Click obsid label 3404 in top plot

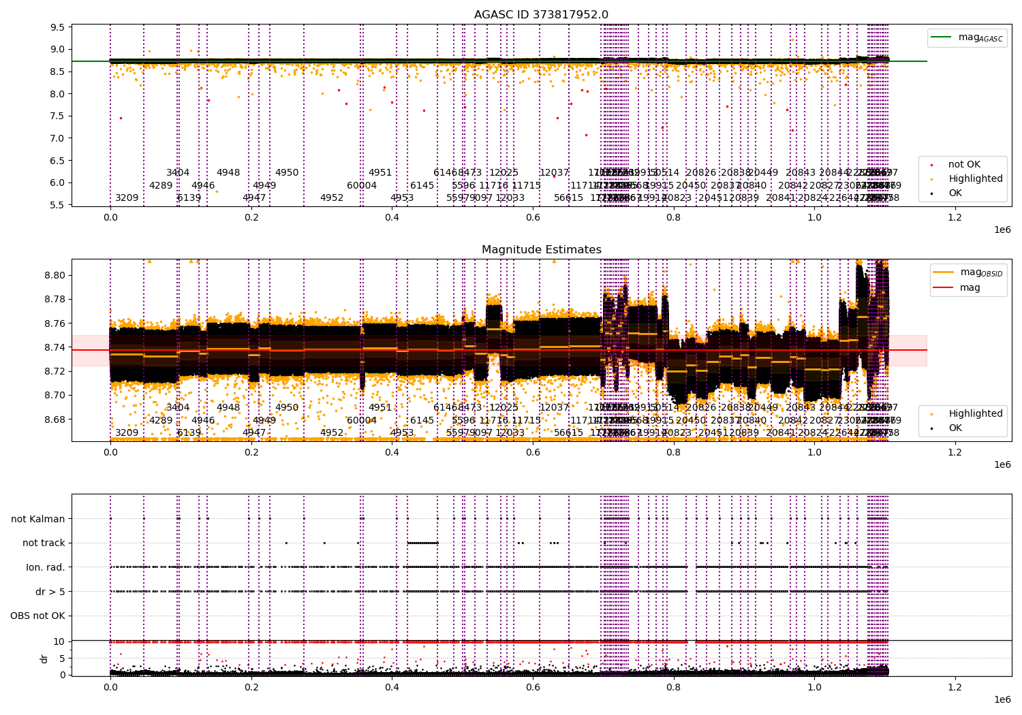178,173
